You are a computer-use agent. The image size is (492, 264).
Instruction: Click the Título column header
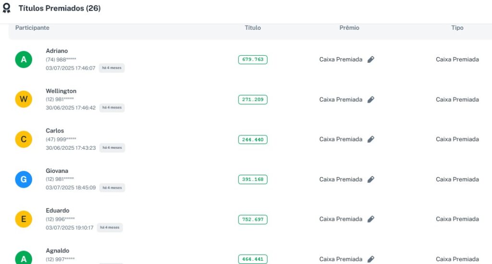253,28
